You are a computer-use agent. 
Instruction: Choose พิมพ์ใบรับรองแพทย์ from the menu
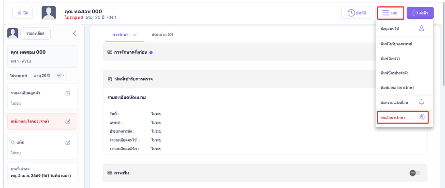(404, 44)
